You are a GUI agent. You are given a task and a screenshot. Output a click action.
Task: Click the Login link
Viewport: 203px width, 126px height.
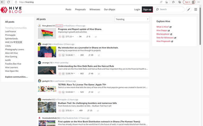pos(137,10)
